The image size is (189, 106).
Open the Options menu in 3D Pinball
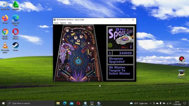pyautogui.click(x=63, y=23)
